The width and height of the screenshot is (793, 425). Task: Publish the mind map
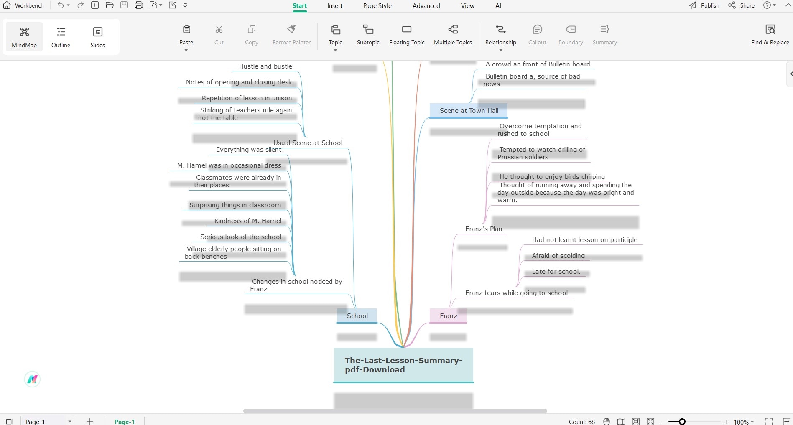704,5
